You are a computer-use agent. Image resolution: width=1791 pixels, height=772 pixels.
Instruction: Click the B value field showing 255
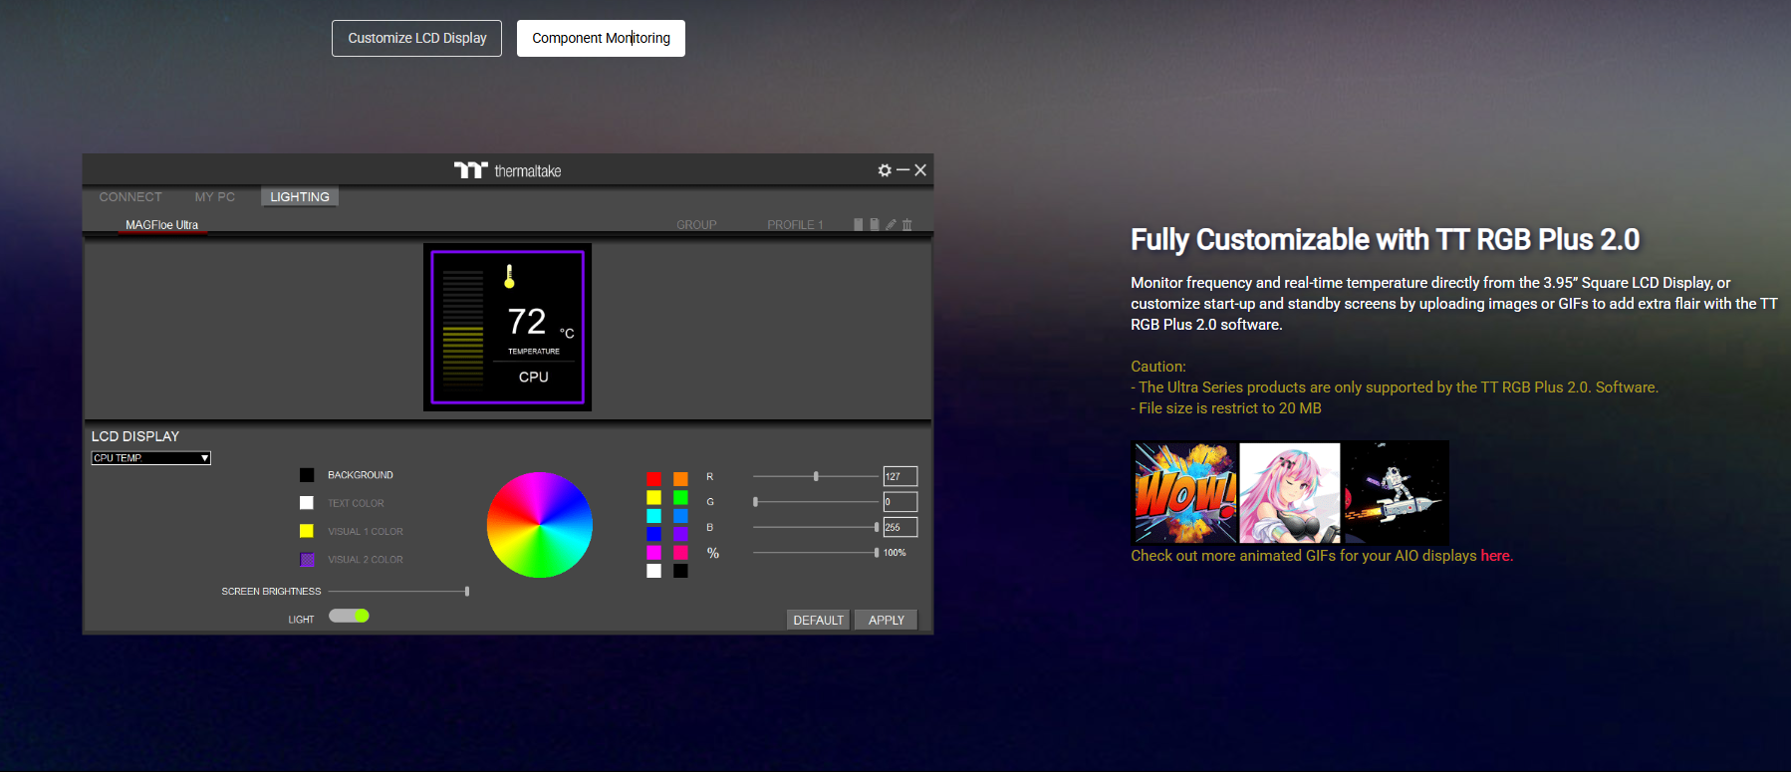click(x=899, y=527)
